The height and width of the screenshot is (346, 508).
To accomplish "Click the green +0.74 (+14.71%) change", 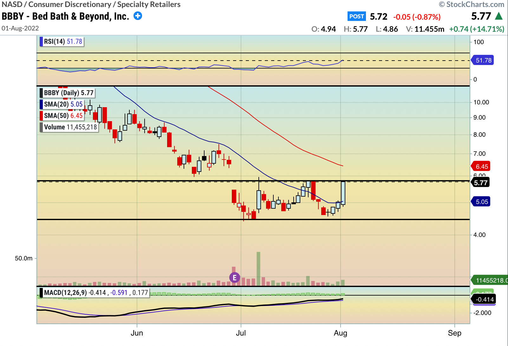I will pyautogui.click(x=477, y=29).
